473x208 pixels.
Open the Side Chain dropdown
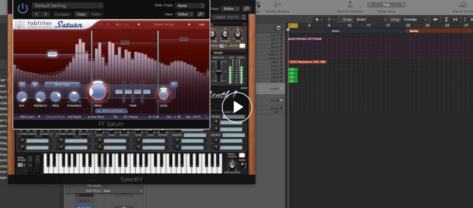190,6
